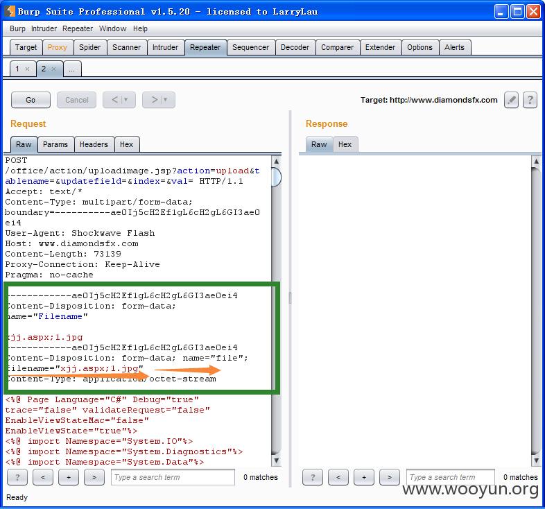Open the history forward dropdown button
Image resolution: width=545 pixels, height=509 pixels.
[x=159, y=100]
